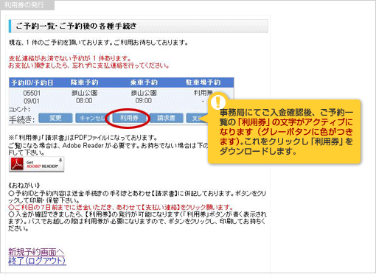Click the 駐車場予約 column header
Image resolution: width=376 pixels, height=277 pixels.
pos(203,83)
